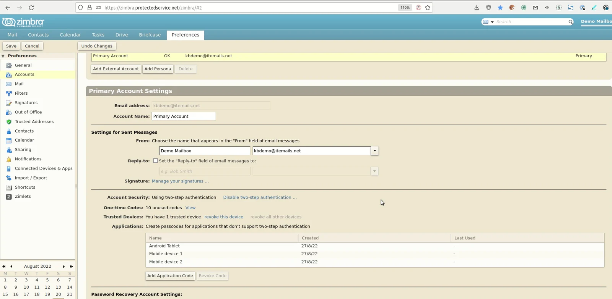This screenshot has height=299, width=612.
Task: Open Trusted Addresses shield icon
Action: point(9,122)
